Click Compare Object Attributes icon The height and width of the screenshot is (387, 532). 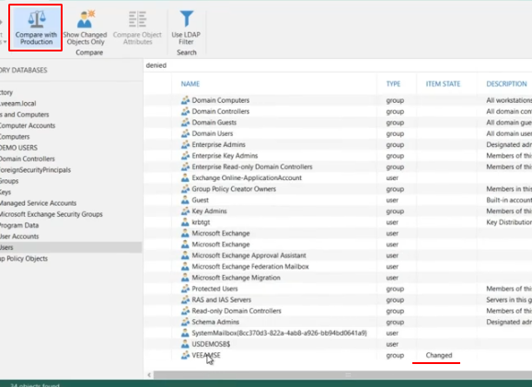pyautogui.click(x=137, y=19)
